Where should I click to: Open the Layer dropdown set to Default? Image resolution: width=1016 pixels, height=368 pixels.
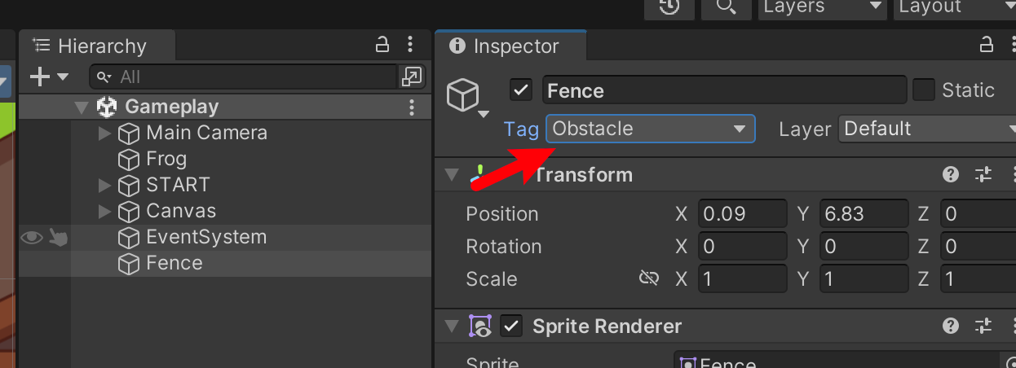(927, 129)
